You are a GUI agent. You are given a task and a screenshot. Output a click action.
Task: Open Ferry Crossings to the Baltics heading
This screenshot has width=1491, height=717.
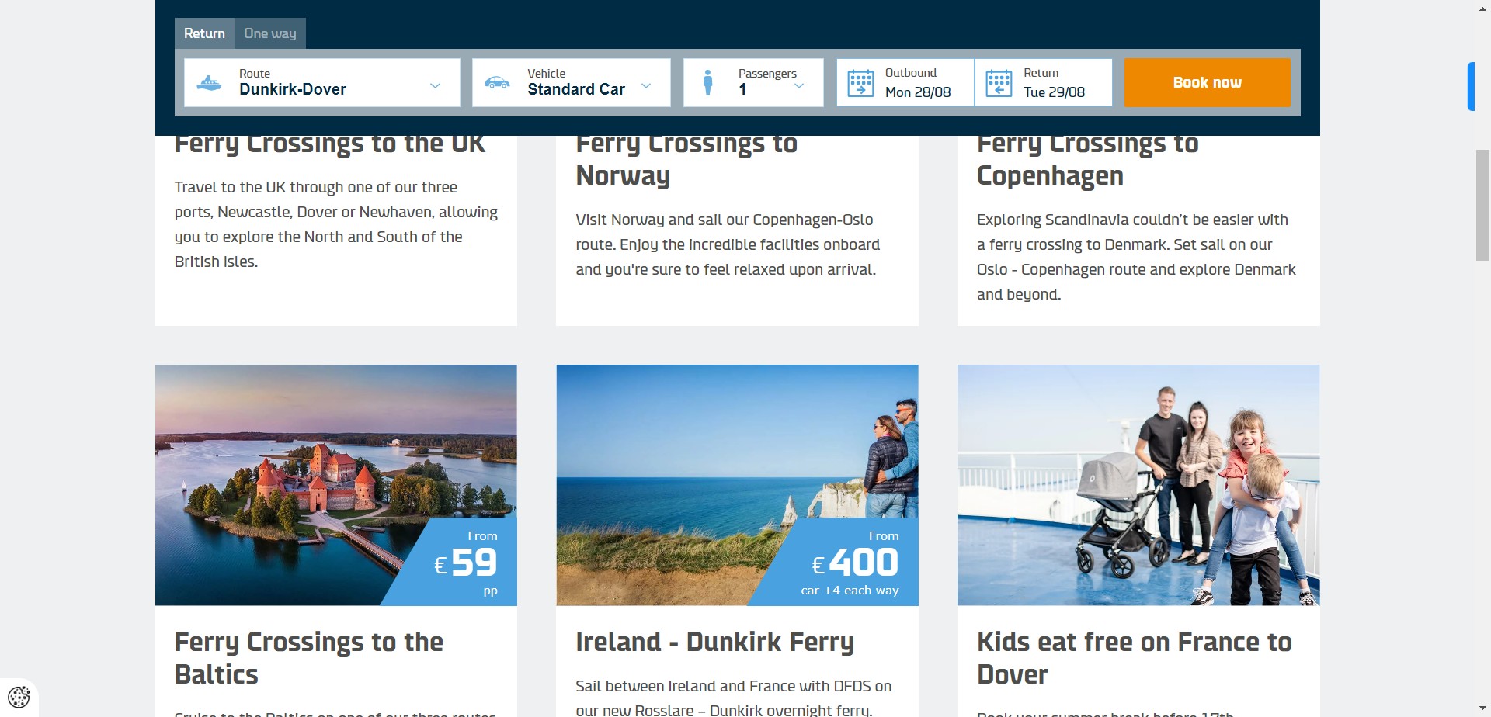308,657
